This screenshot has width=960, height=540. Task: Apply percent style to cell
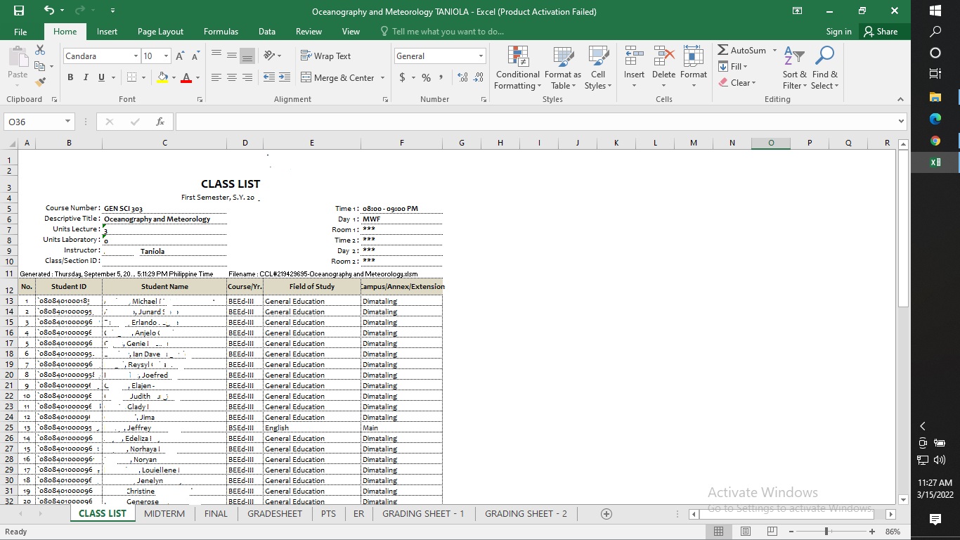click(x=426, y=78)
